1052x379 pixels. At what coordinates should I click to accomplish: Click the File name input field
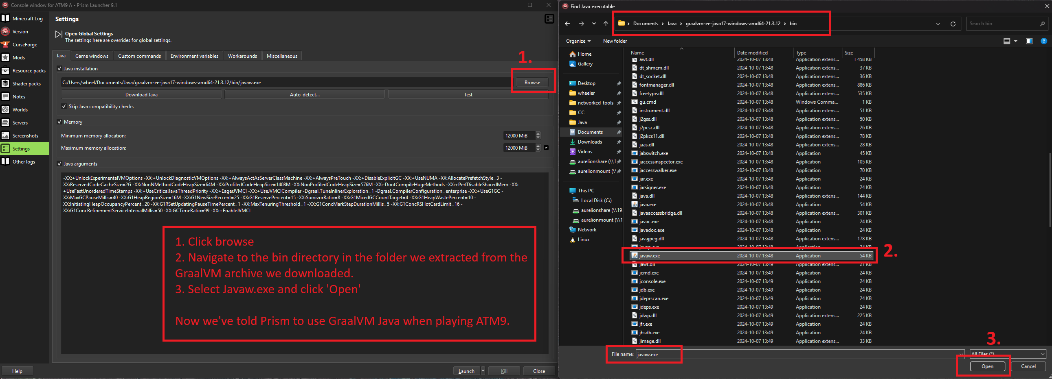coord(796,354)
